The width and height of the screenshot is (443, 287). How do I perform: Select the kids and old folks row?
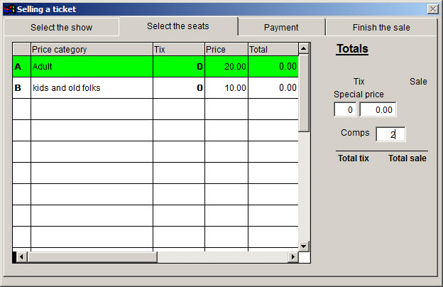[x=92, y=88]
